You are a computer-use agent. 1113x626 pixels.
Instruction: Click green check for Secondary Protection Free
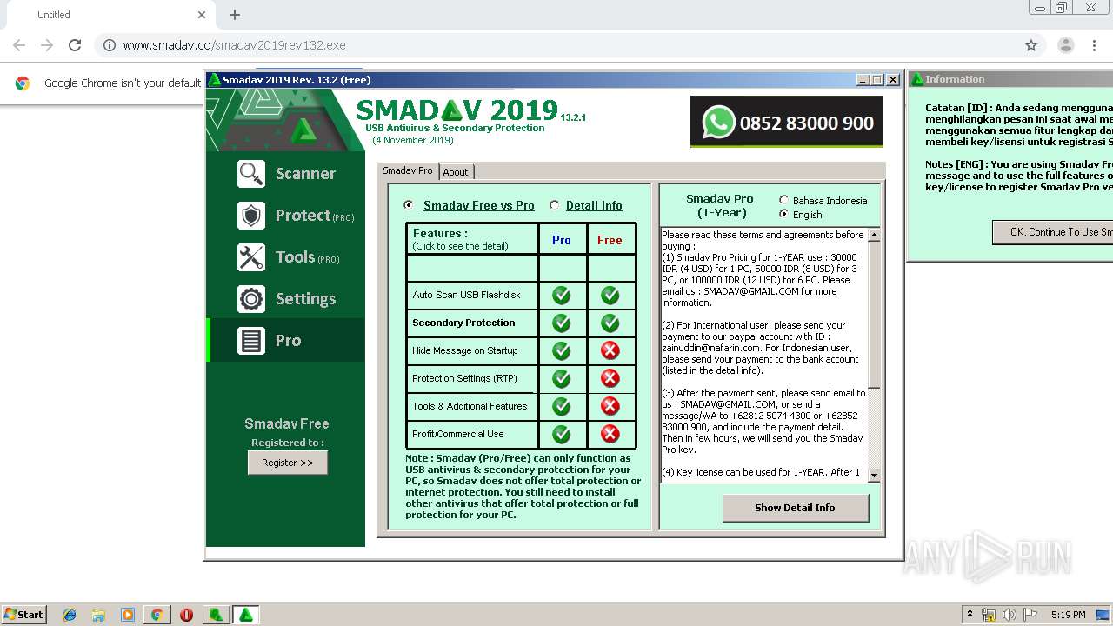(610, 323)
